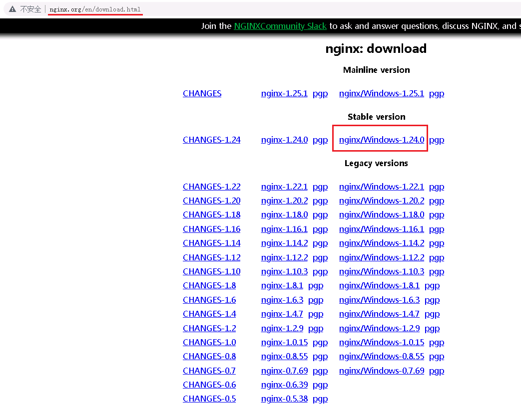Screen dimensions: 521x410
Task: Download nginx/Windows-1.8.1 legacy build
Action: point(379,285)
